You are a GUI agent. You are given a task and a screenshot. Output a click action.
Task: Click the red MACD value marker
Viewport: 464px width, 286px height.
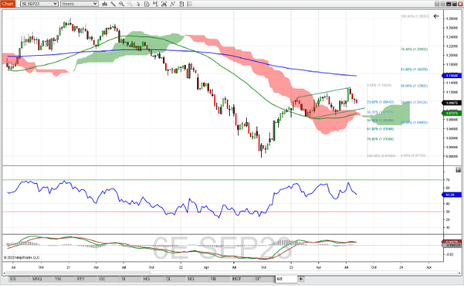click(x=452, y=242)
